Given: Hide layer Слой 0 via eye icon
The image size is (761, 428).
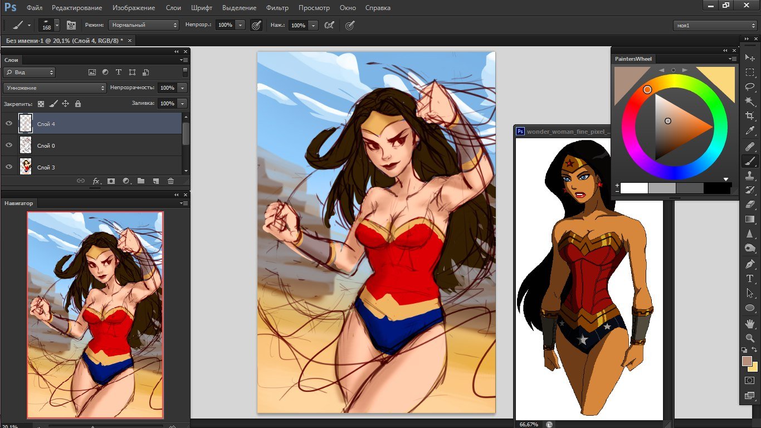Looking at the screenshot, I should pyautogui.click(x=9, y=145).
